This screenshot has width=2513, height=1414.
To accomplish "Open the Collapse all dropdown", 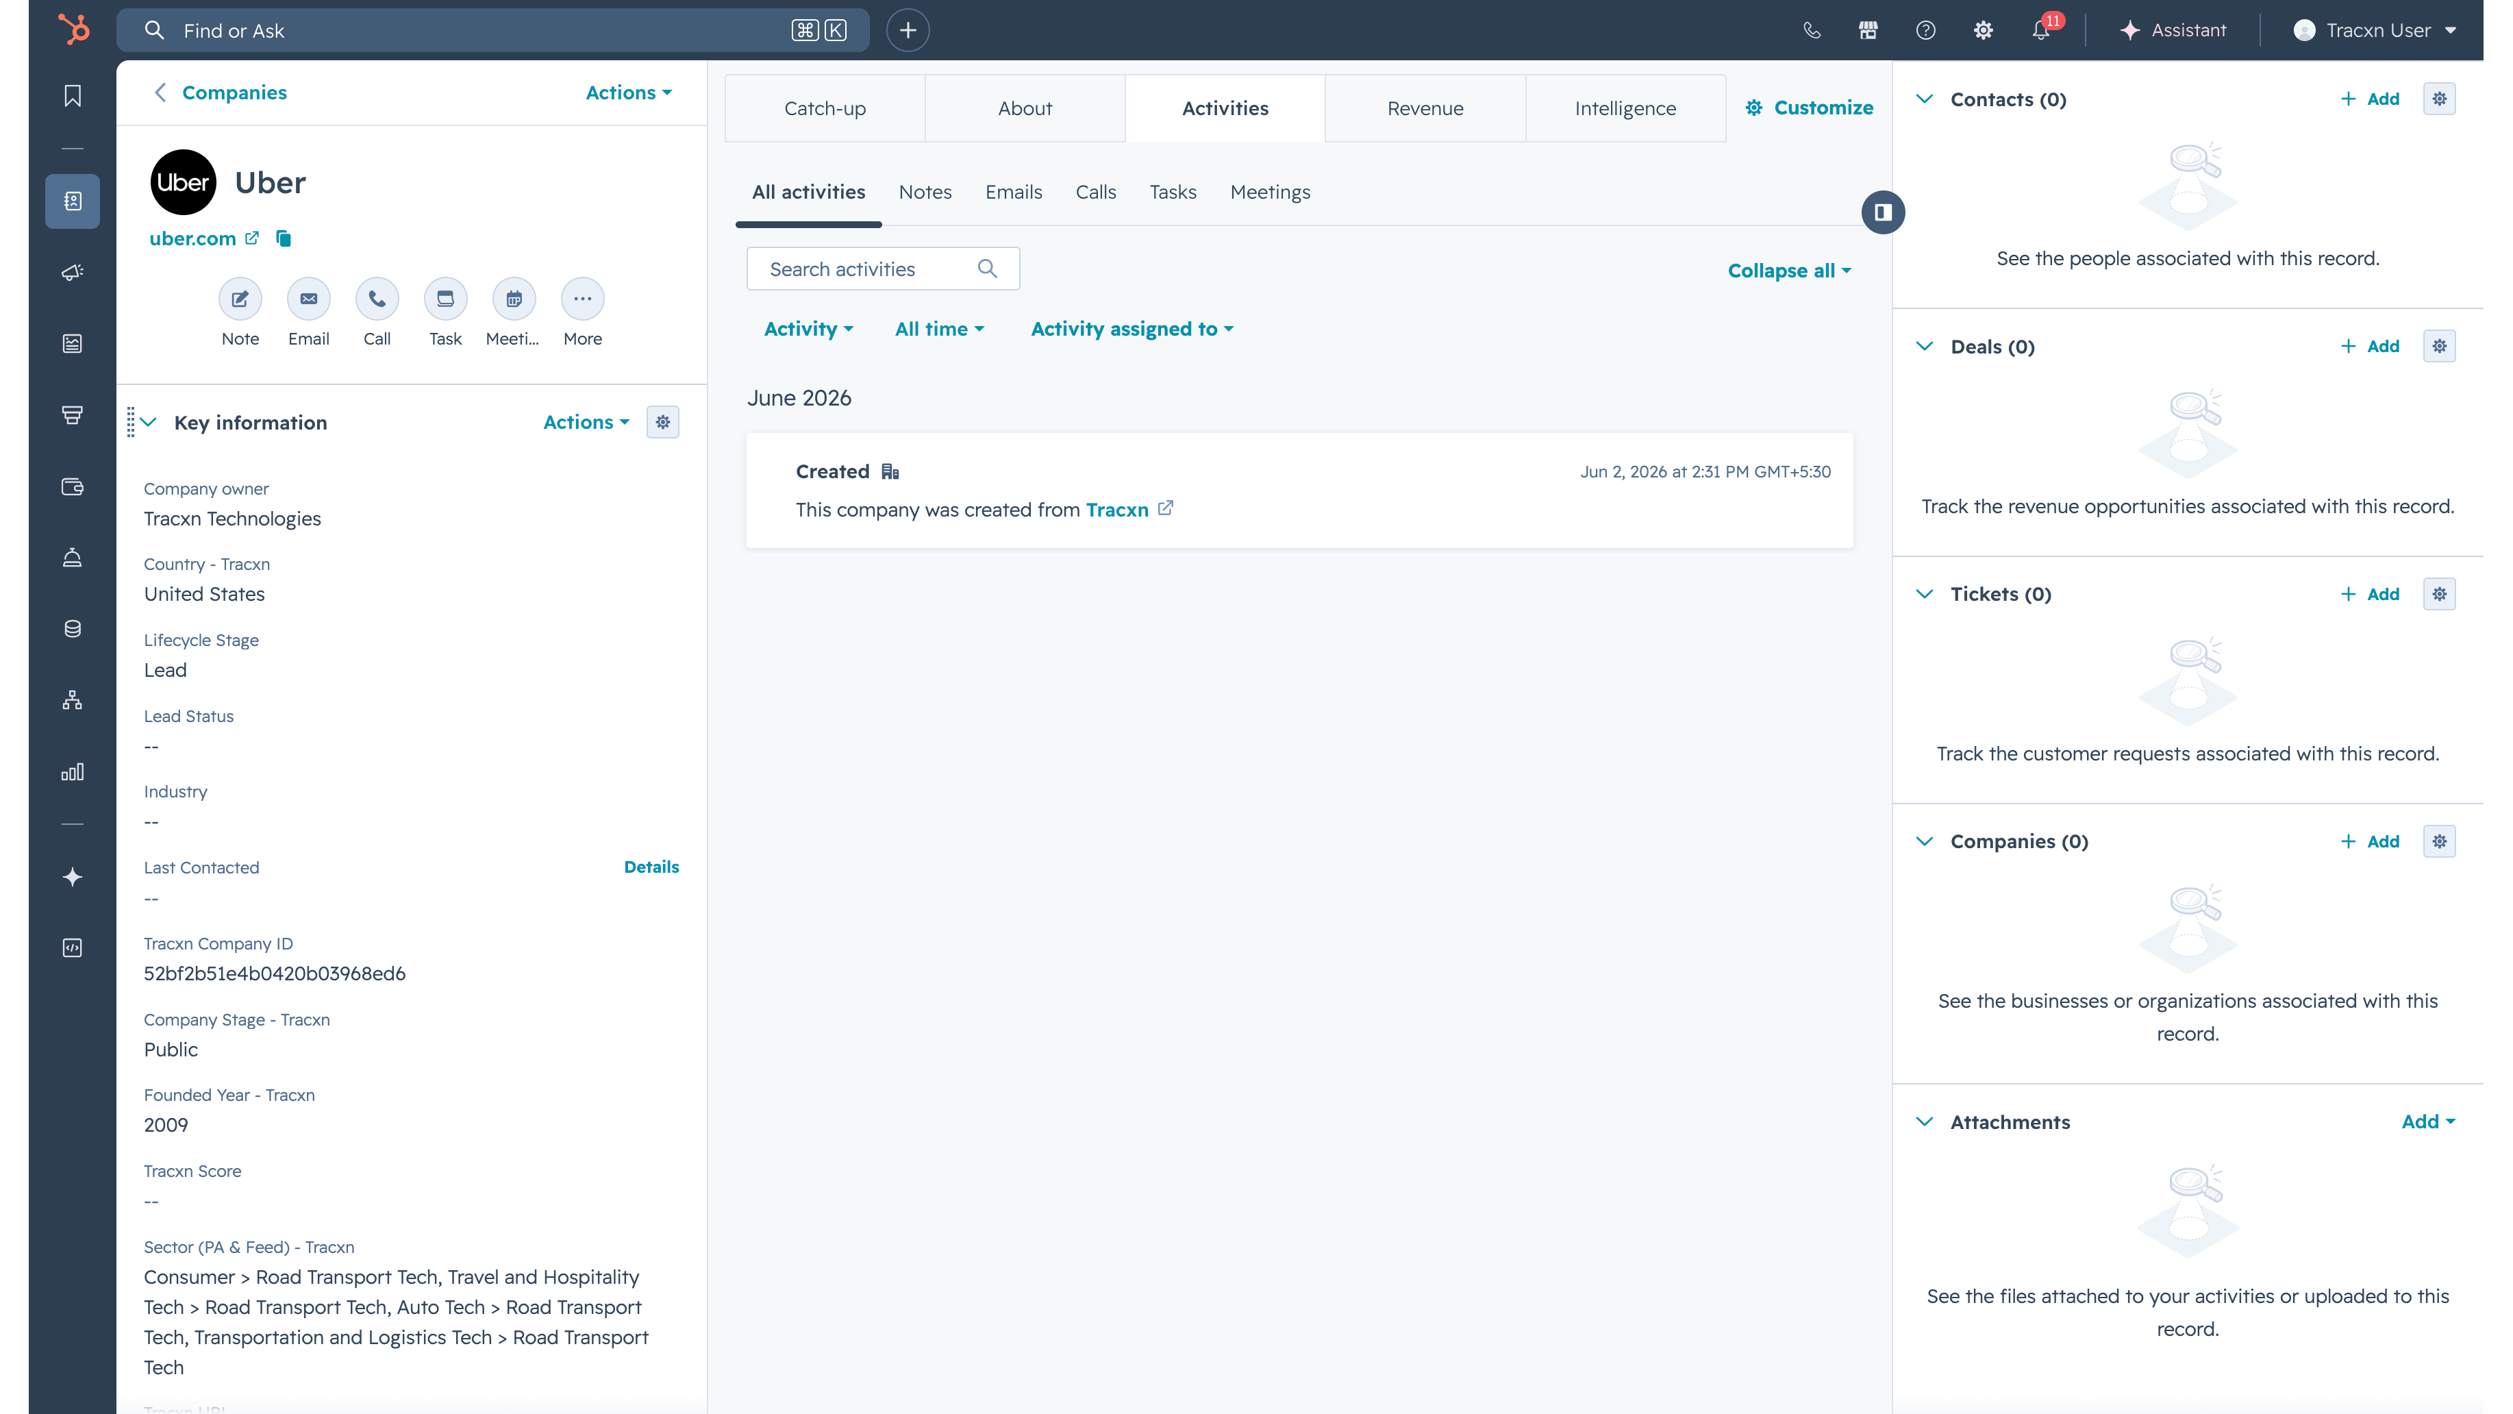I will 1789,271.
